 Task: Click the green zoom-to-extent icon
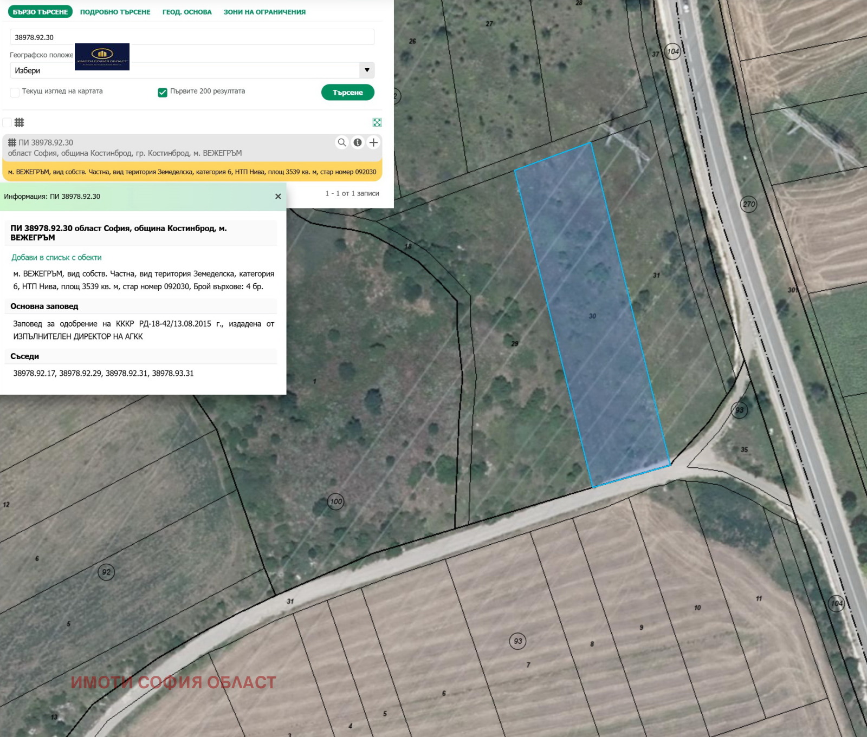(377, 122)
